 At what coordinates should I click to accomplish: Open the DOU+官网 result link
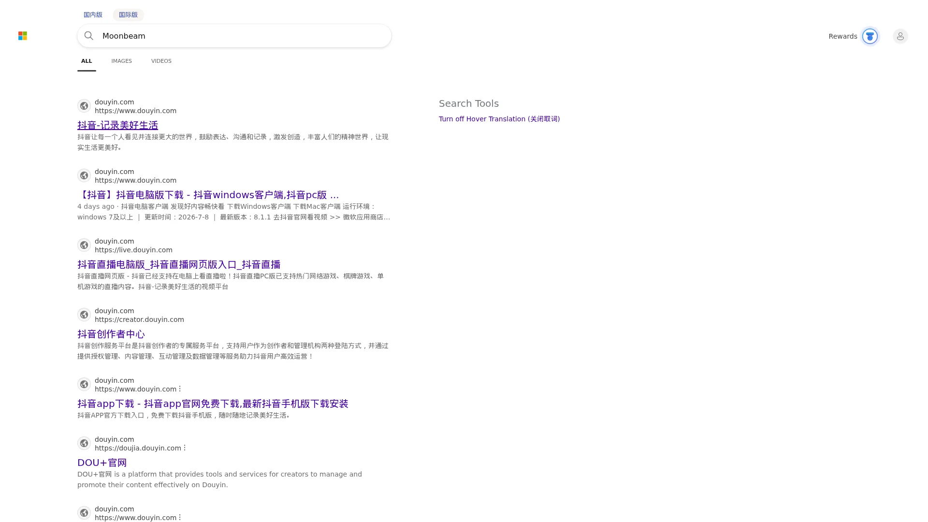[102, 463]
